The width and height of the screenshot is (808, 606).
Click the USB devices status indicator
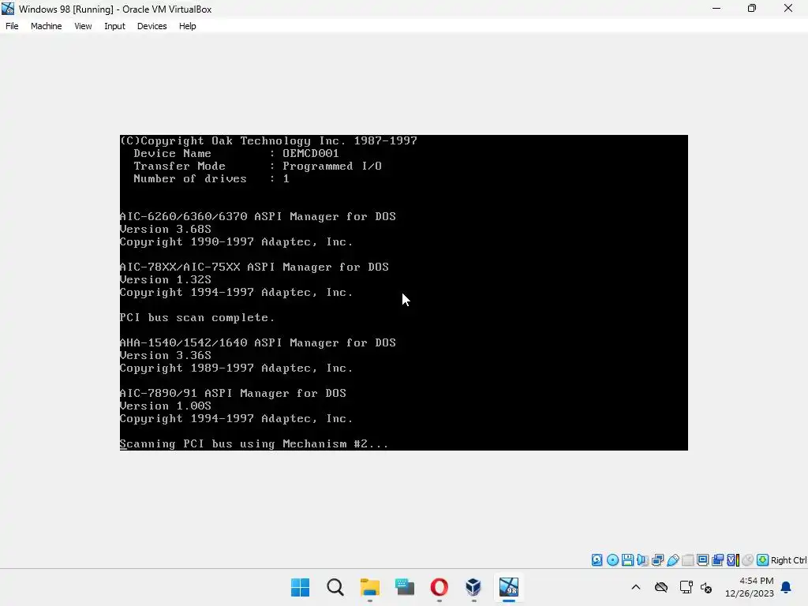coord(672,560)
